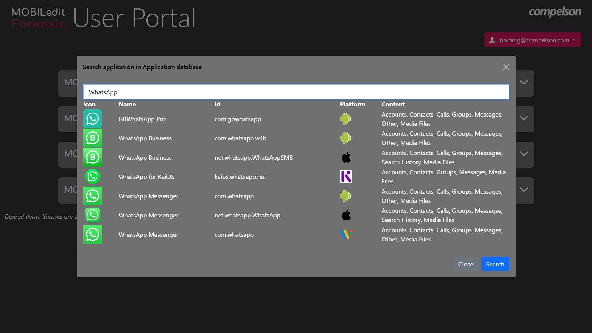Click the WhatsApp for KaiOS round icon
Viewport: 592px width, 333px height.
[92, 176]
